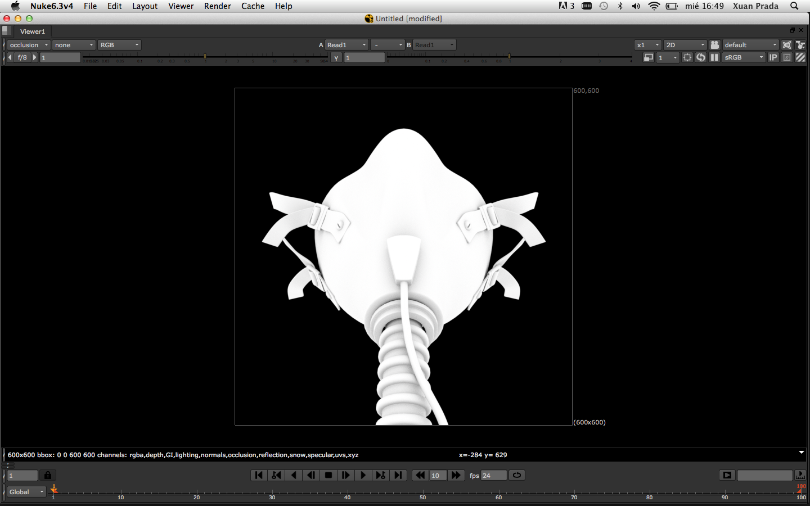810x506 pixels.
Task: Open the Cache menu
Action: coord(253,6)
